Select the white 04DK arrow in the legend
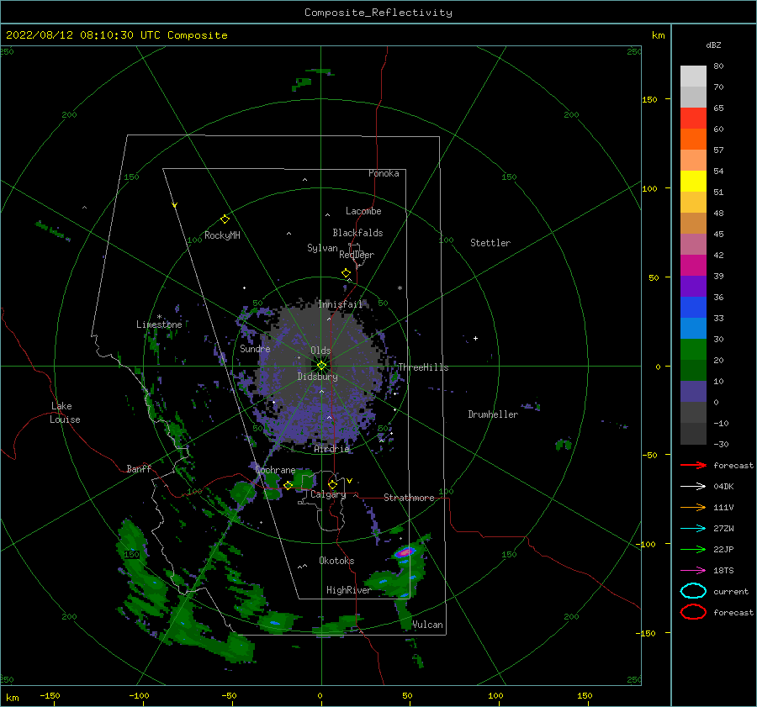The height and width of the screenshot is (707, 757). [693, 487]
